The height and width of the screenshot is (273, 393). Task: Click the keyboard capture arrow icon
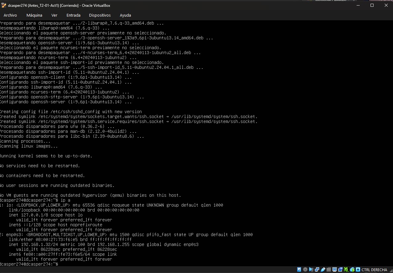coord(358,270)
